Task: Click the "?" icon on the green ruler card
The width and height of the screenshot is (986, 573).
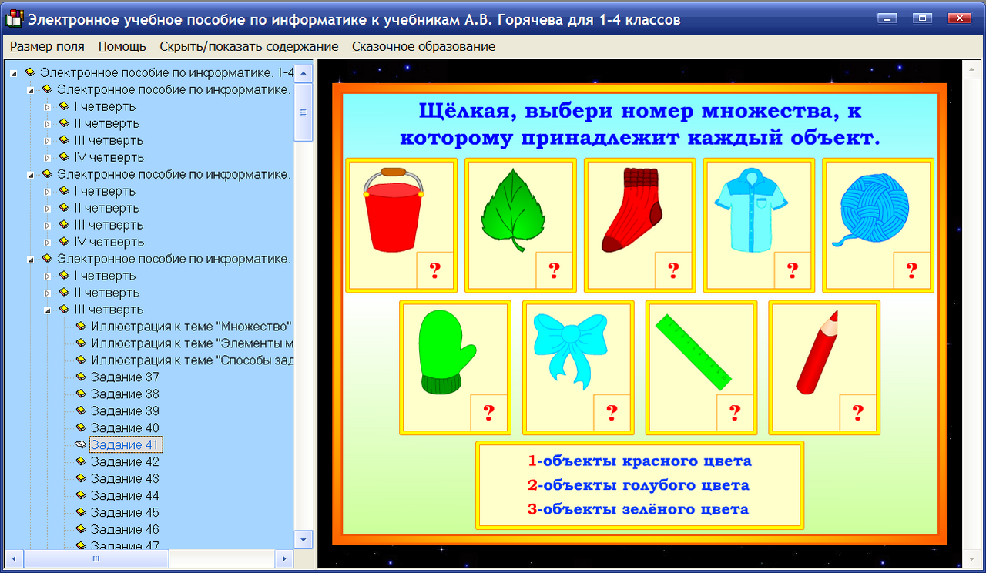Action: click(734, 414)
